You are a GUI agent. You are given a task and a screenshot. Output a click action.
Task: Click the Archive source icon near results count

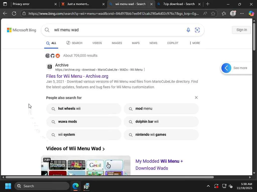[47, 56]
